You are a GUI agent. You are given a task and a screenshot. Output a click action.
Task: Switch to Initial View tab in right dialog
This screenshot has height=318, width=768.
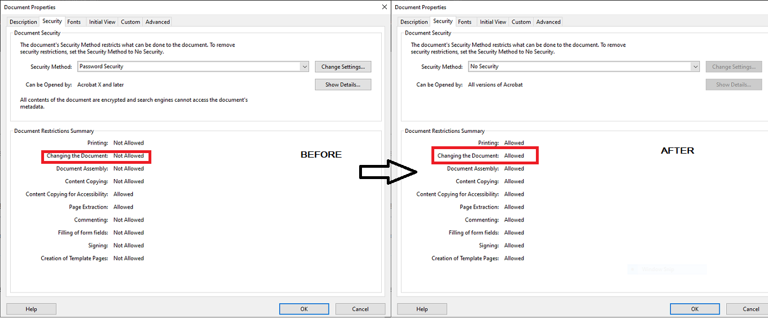coord(493,22)
